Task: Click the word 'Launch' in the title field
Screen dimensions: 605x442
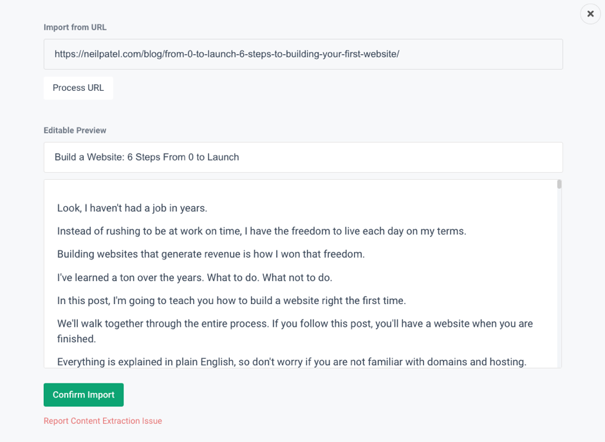Action: pyautogui.click(x=223, y=157)
